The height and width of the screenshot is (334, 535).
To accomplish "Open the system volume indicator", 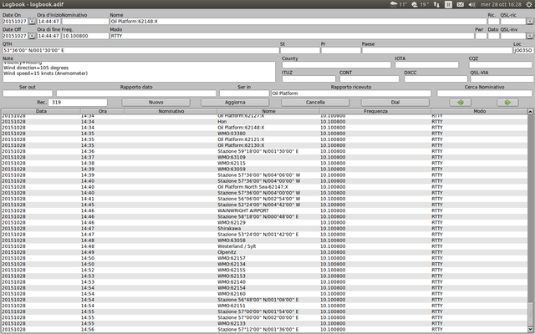I will pos(472,4).
